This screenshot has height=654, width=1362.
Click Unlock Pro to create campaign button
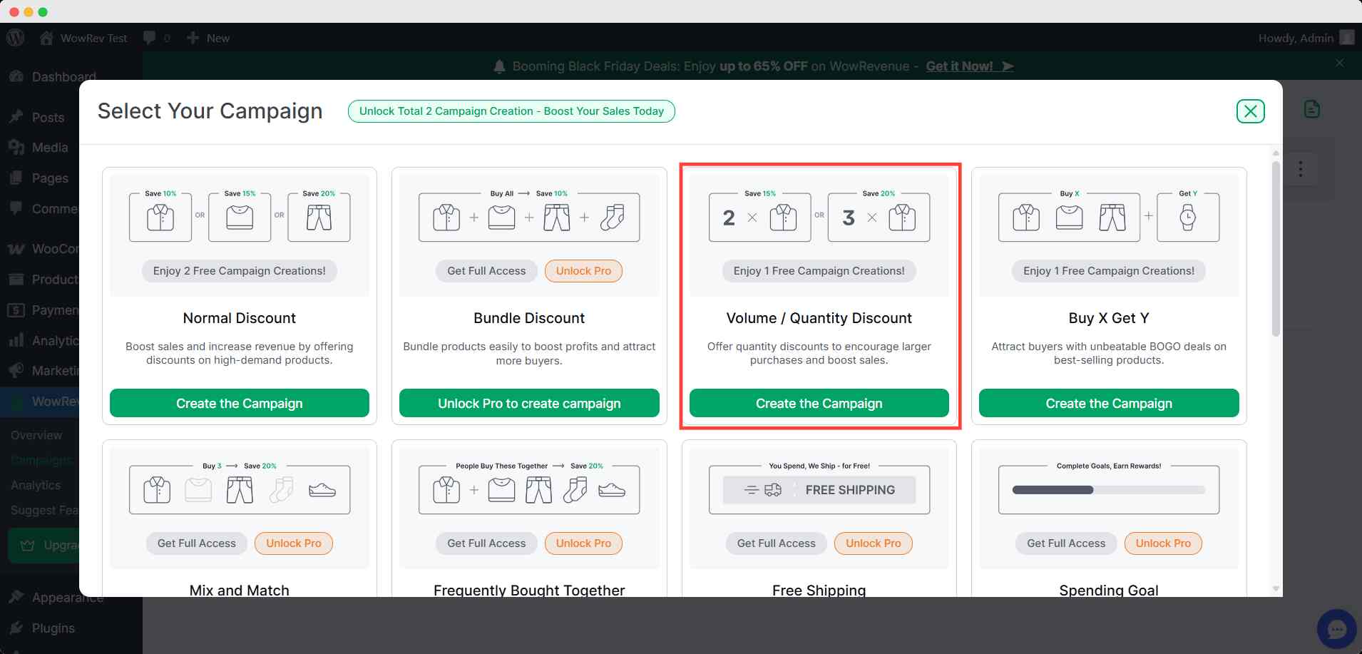coord(528,403)
